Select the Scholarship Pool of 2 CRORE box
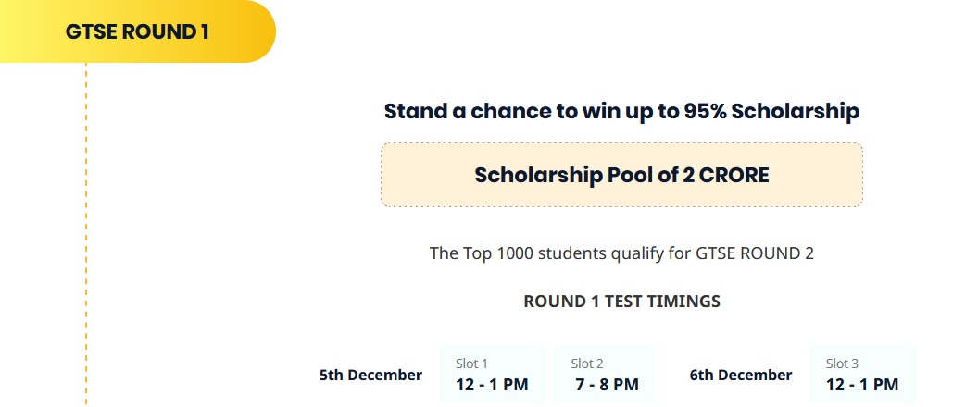The height and width of the screenshot is (407, 953). (621, 175)
